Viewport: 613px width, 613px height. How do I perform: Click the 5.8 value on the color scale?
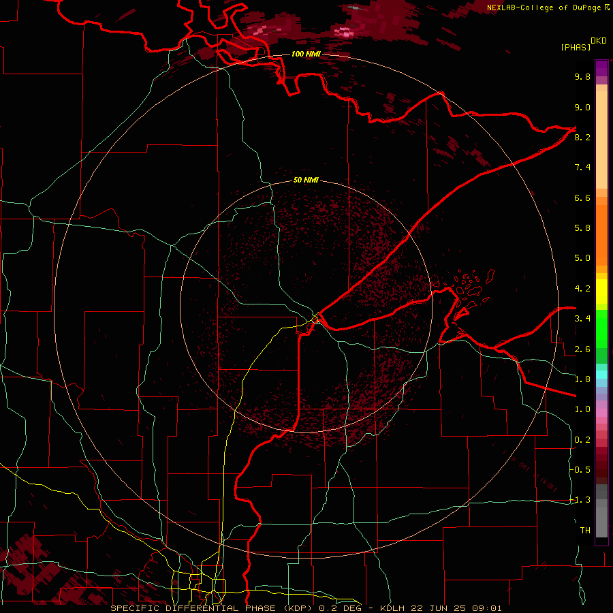[x=582, y=227]
